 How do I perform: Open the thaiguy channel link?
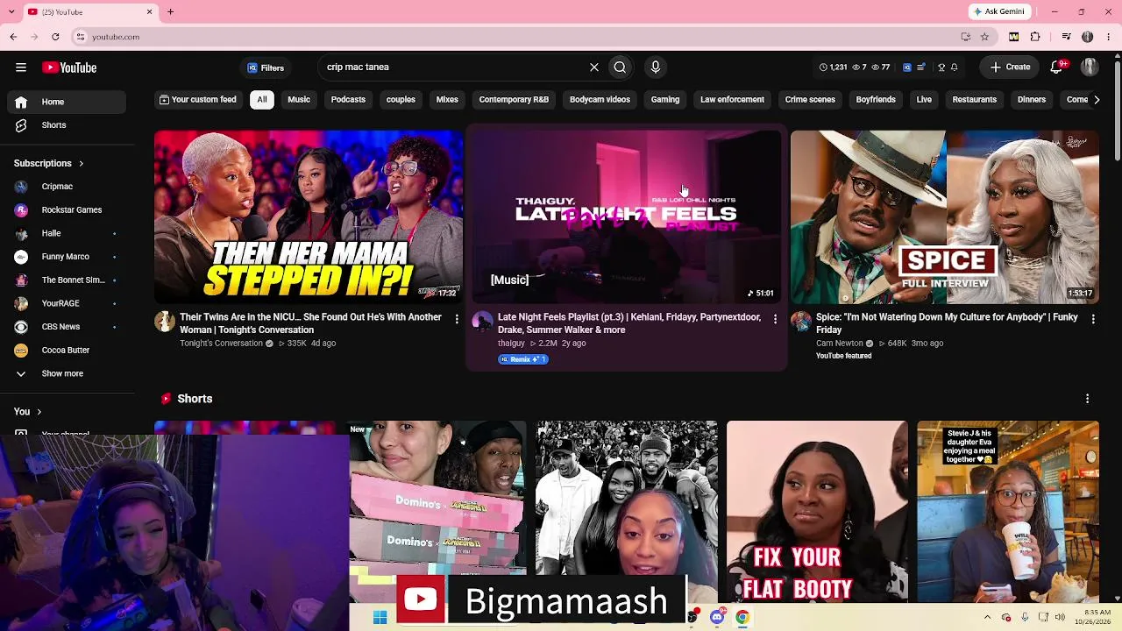(x=511, y=344)
